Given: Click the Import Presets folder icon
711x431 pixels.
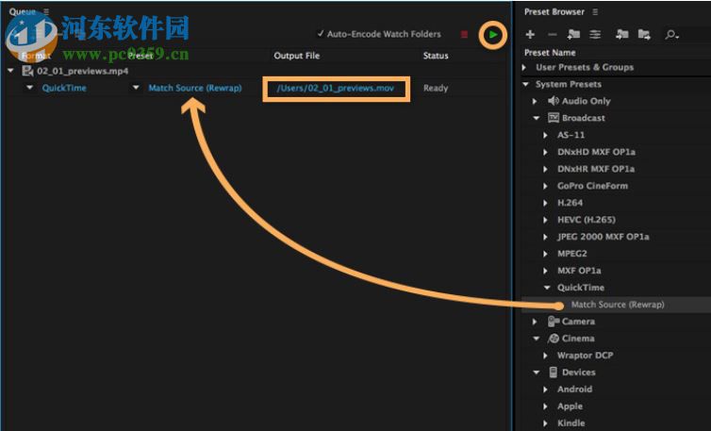Looking at the screenshot, I should 622,35.
